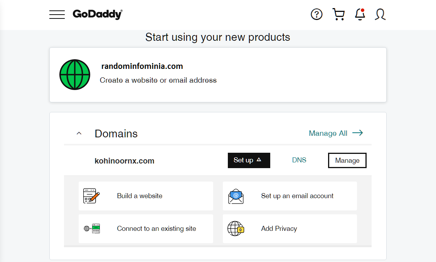Screen dimensions: 436x262
Task: Open the user account icon
Action: click(x=380, y=15)
